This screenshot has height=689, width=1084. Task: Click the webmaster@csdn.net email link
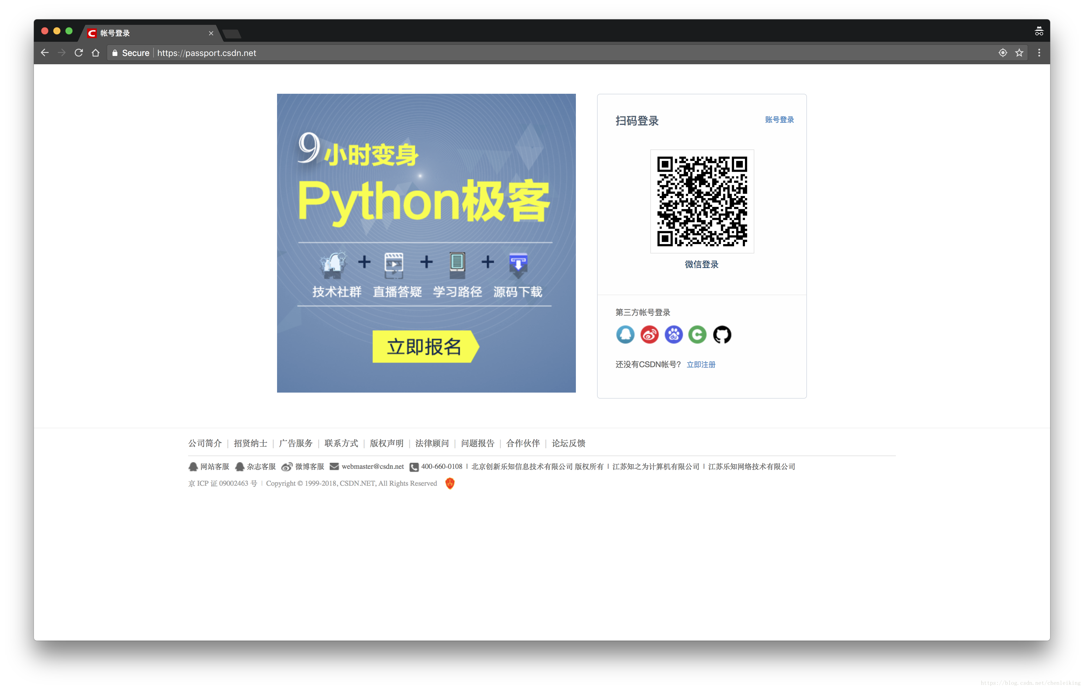[373, 467]
